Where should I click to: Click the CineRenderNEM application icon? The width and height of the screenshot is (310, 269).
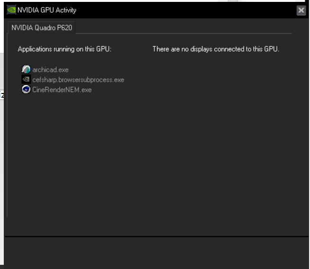[x=26, y=90]
